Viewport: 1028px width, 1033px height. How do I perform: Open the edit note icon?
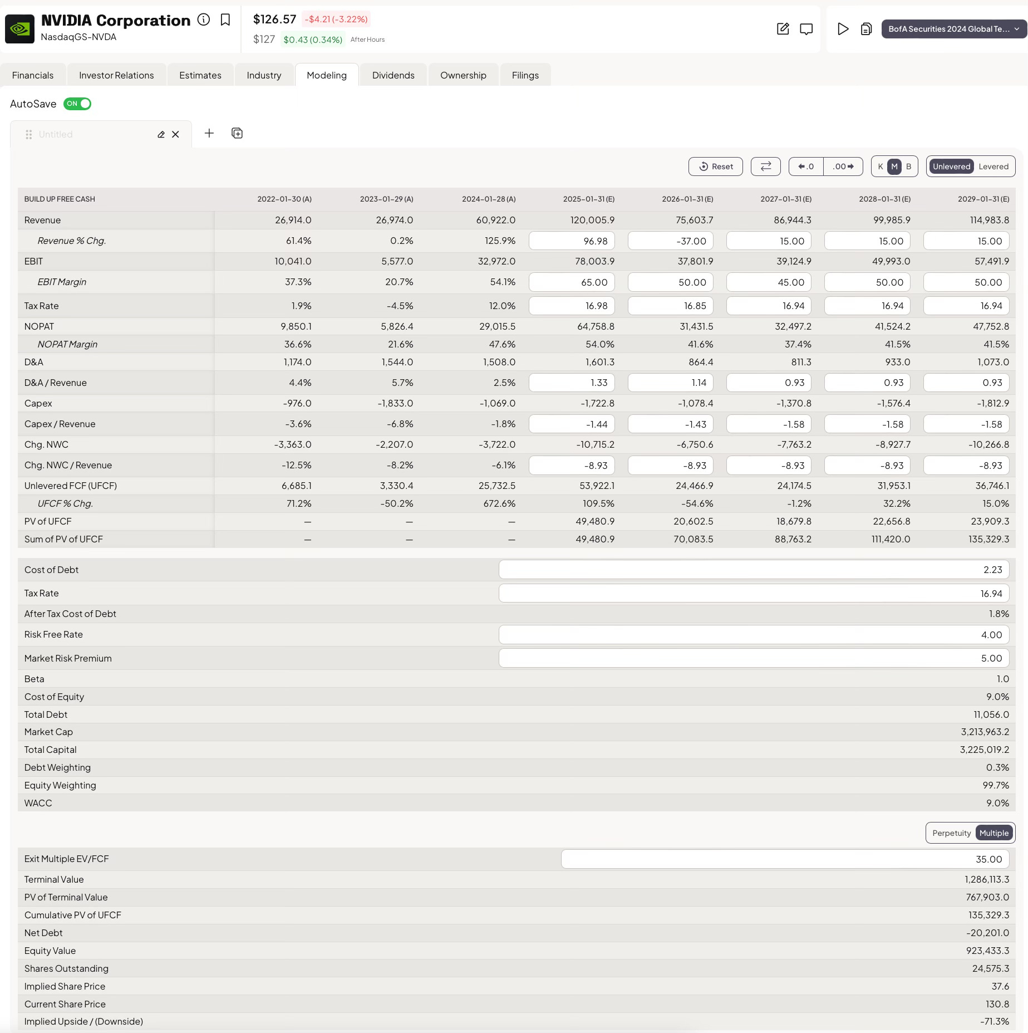(783, 29)
